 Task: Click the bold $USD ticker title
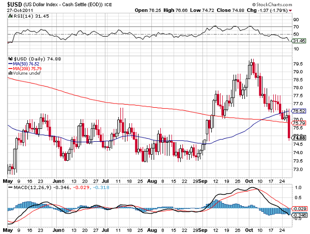pos(14,4)
